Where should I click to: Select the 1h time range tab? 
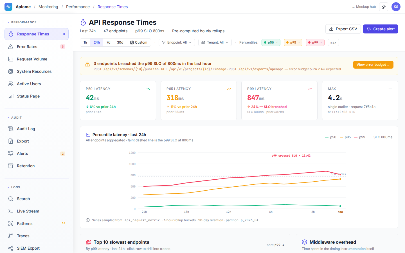click(85, 42)
